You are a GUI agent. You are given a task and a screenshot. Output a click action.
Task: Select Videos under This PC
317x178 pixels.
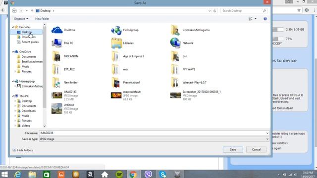click(x=26, y=126)
